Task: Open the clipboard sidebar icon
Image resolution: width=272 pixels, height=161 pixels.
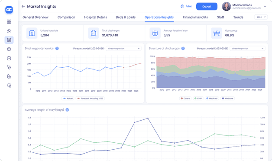Action: point(9,58)
